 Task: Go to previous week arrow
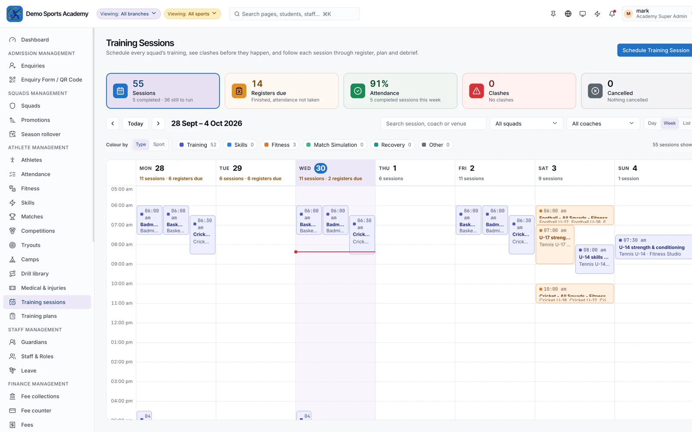[113, 124]
